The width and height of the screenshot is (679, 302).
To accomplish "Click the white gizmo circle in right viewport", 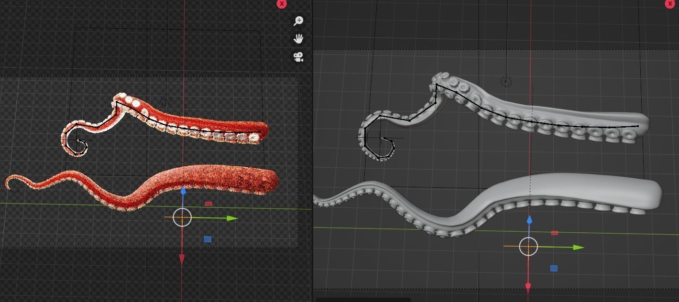I will (528, 247).
